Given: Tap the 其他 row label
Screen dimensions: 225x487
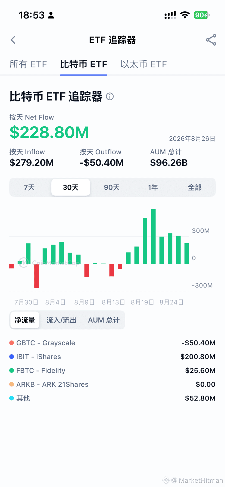Looking at the screenshot, I should click(23, 398).
